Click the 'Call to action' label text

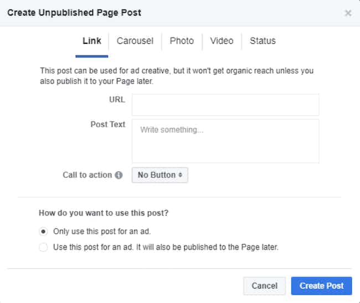(88, 175)
